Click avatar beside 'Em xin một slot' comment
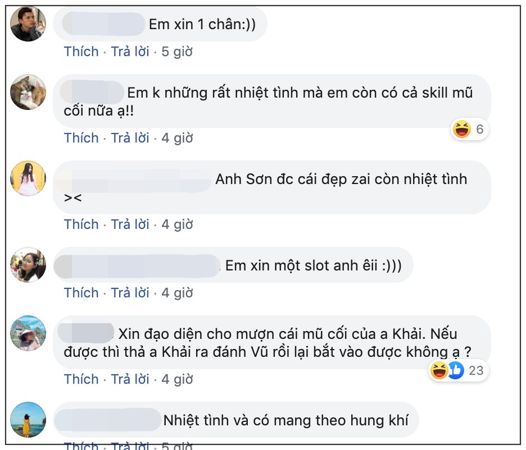The width and height of the screenshot is (526, 450). pyautogui.click(x=28, y=265)
